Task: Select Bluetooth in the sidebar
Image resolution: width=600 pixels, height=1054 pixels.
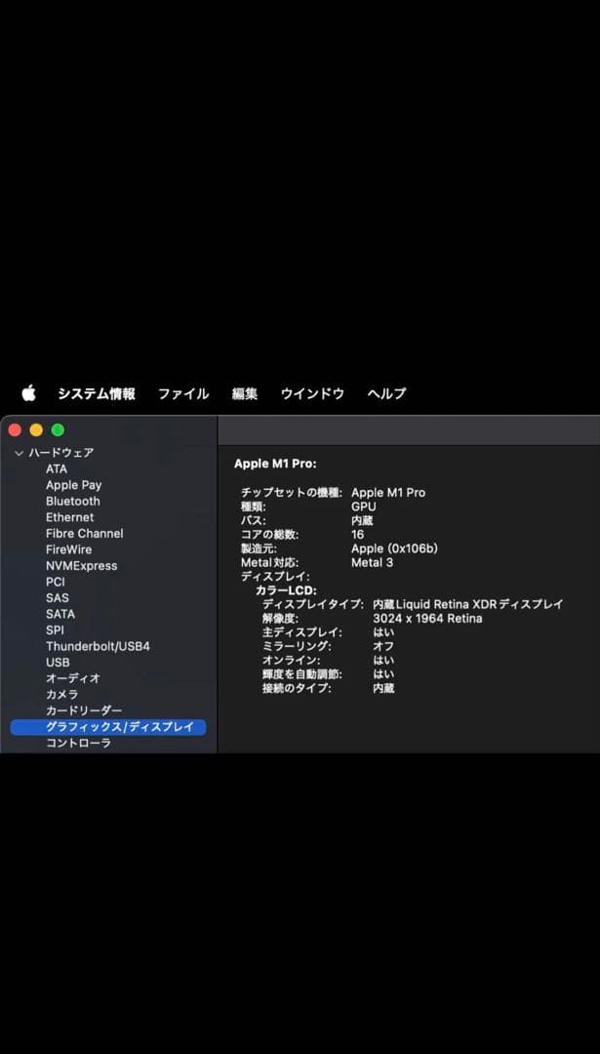Action: (72, 502)
